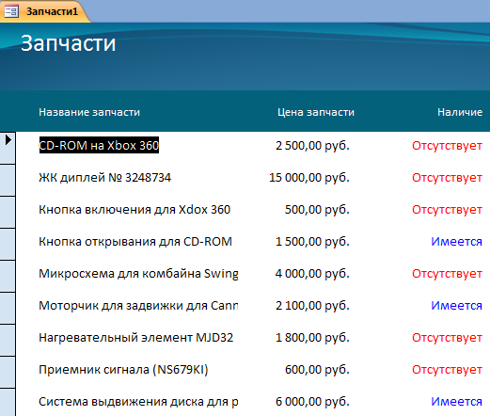Click the form icon on Запчасти1 tab

(11, 11)
